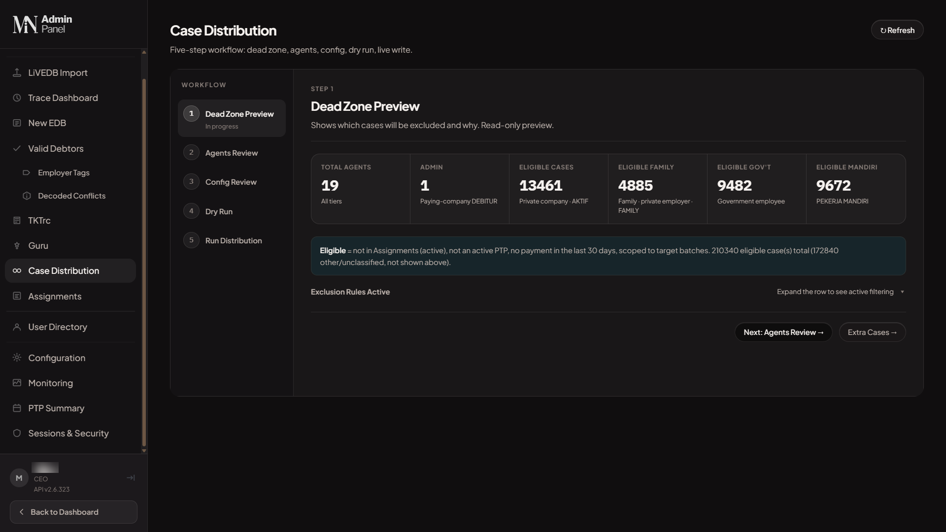Open Guru in the sidebar

[70, 245]
